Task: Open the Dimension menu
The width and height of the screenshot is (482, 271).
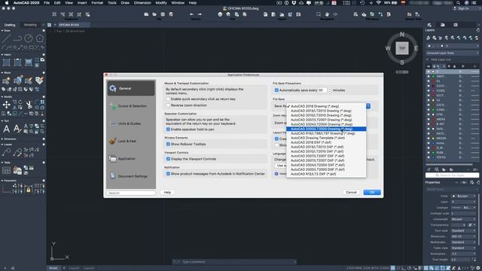Action: coord(142,3)
